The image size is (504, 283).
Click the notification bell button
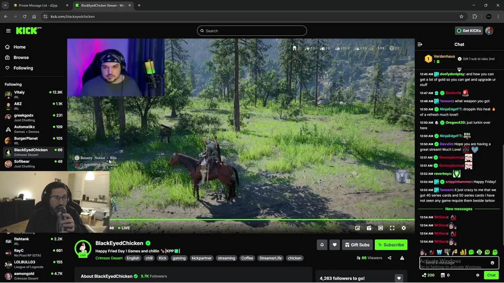(322, 245)
